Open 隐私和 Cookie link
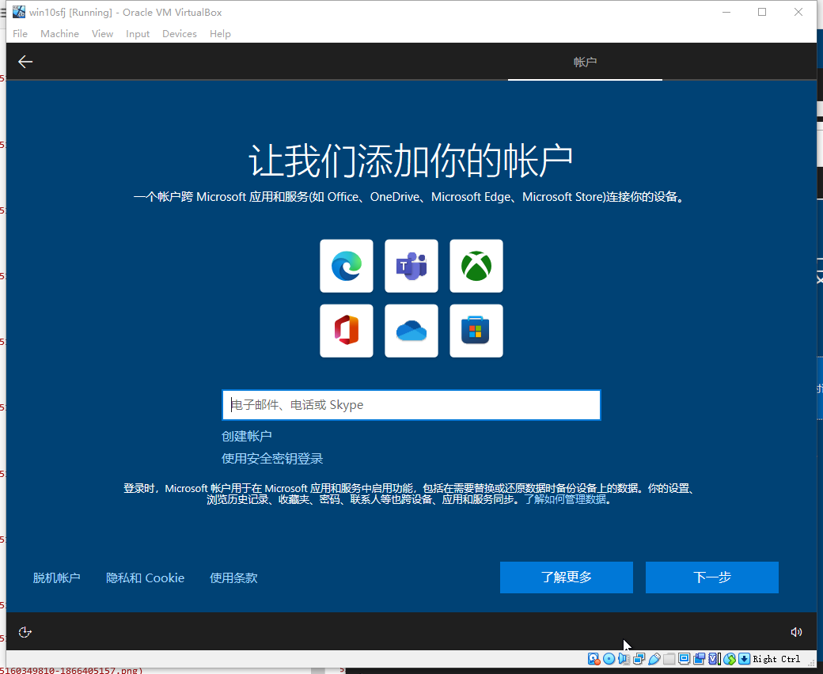Screen dimensions: 823x674 146,577
